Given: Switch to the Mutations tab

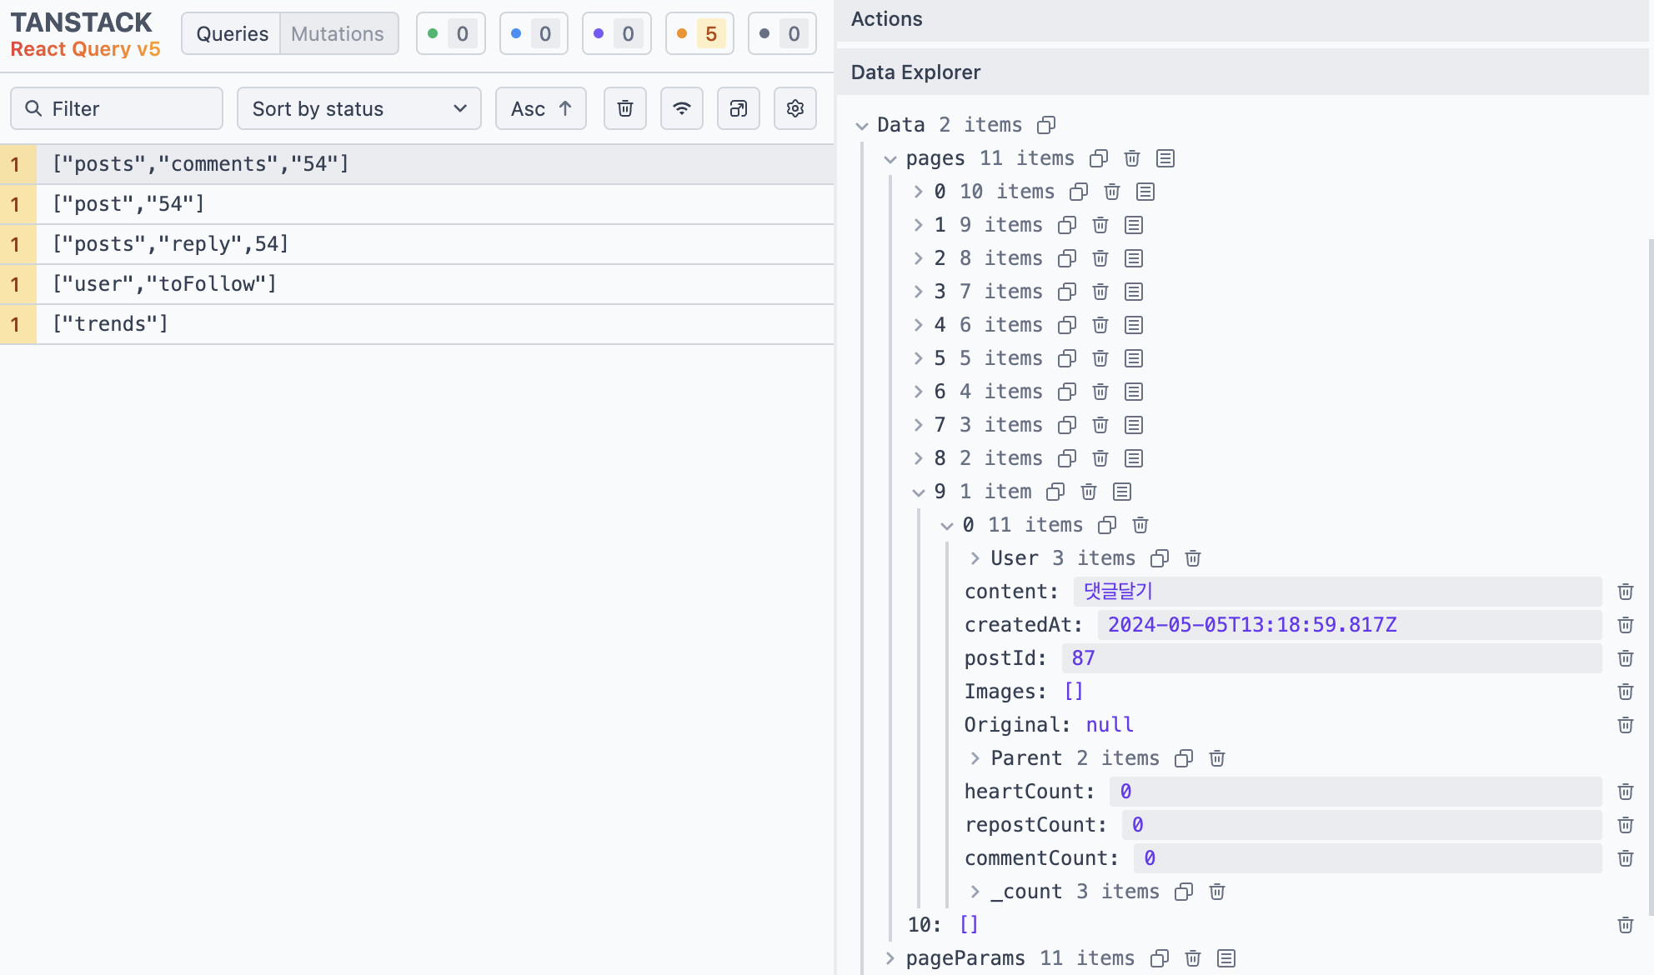Looking at the screenshot, I should point(338,34).
